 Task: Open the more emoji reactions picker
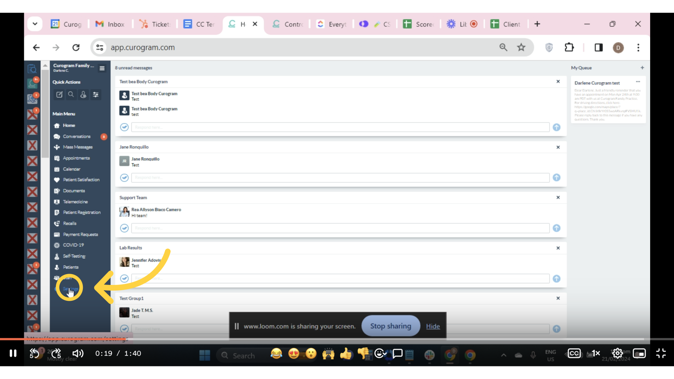[381, 353]
